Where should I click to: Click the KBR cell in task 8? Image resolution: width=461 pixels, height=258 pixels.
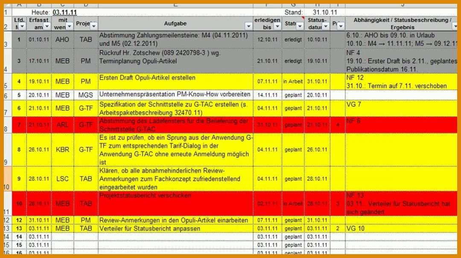pyautogui.click(x=62, y=150)
